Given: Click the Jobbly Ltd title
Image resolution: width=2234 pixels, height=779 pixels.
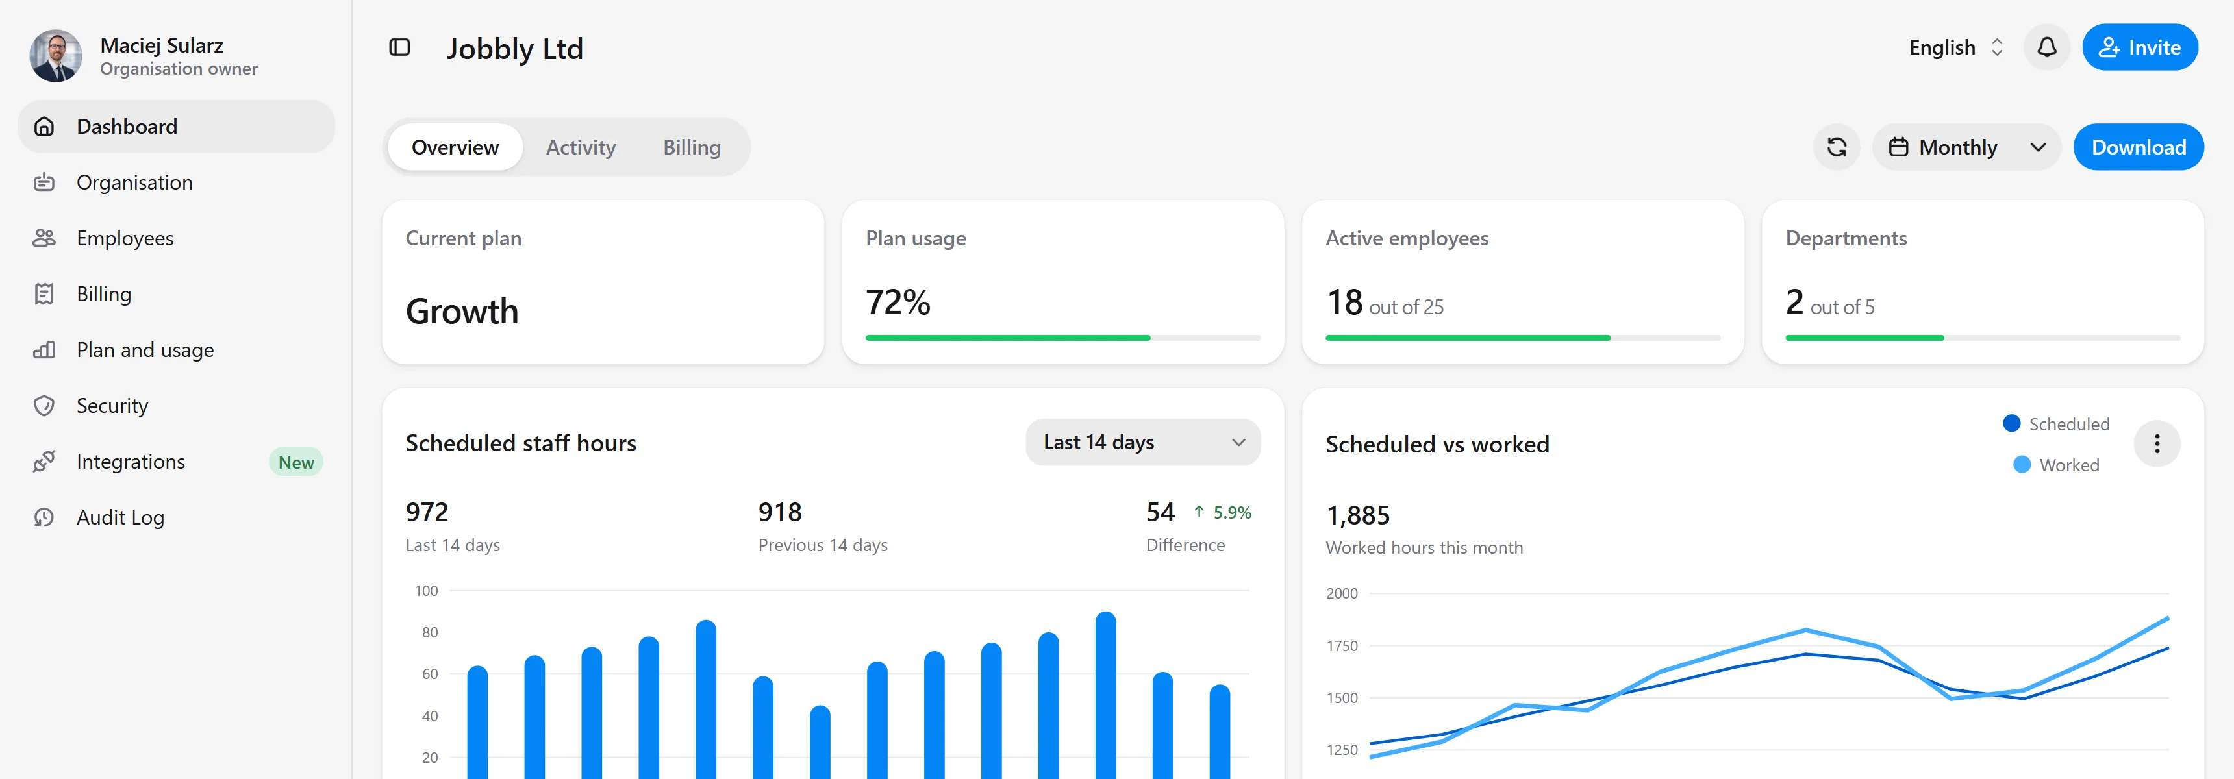Looking at the screenshot, I should [x=514, y=49].
